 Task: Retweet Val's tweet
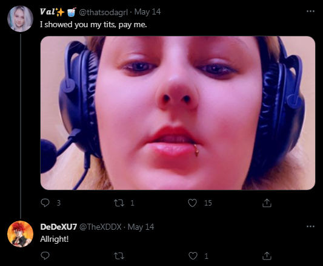(119, 203)
